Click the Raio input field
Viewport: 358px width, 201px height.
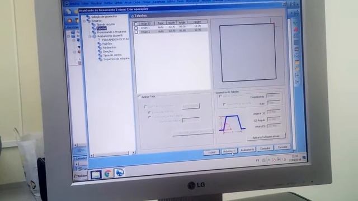[x=274, y=103]
